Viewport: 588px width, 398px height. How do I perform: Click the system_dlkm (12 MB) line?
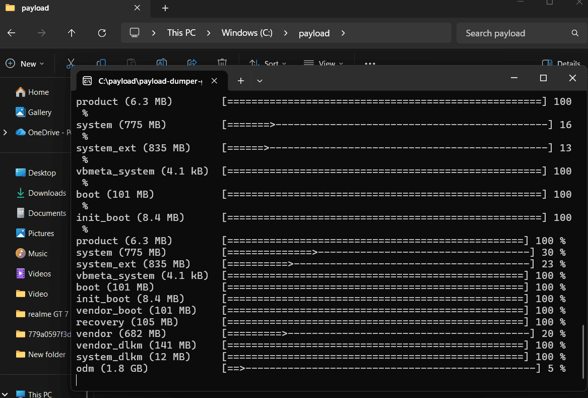320,357
